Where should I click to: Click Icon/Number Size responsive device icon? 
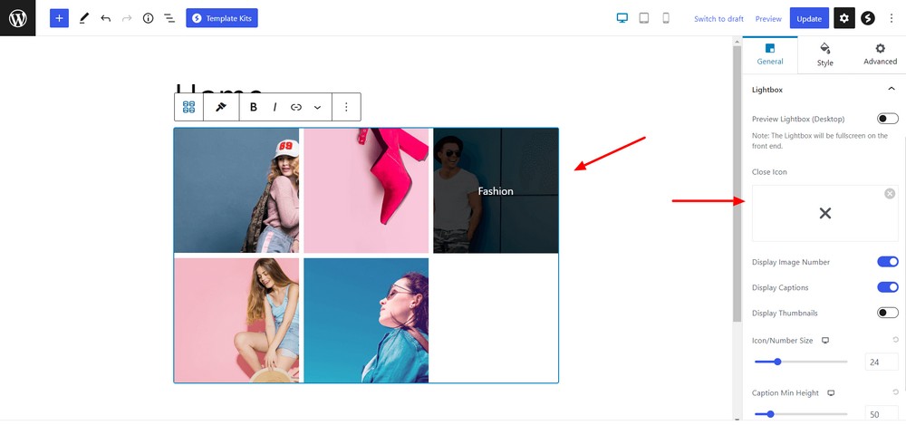[x=825, y=341]
